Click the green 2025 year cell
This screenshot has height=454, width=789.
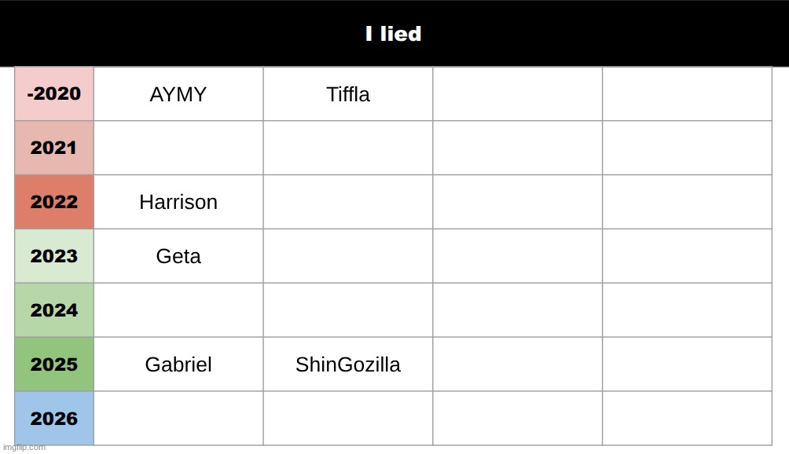click(54, 364)
